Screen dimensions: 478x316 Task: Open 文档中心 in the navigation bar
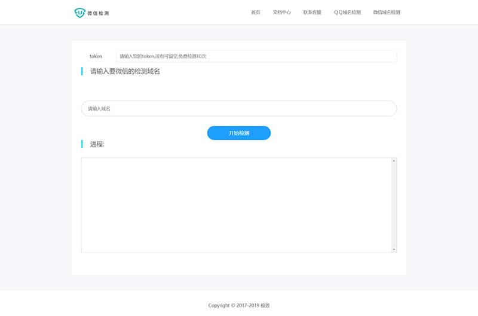click(x=281, y=12)
